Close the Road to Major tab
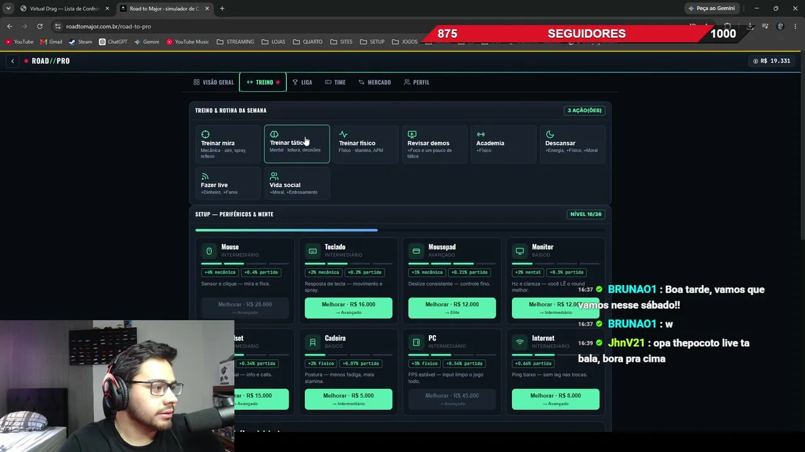The width and height of the screenshot is (805, 452). (x=207, y=9)
